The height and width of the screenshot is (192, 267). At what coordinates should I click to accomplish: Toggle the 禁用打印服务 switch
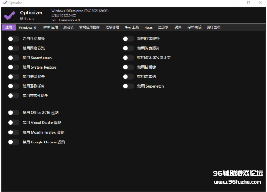(129, 39)
